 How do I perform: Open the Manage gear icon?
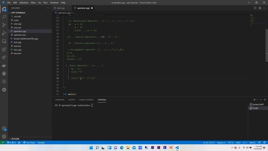coord(4,136)
